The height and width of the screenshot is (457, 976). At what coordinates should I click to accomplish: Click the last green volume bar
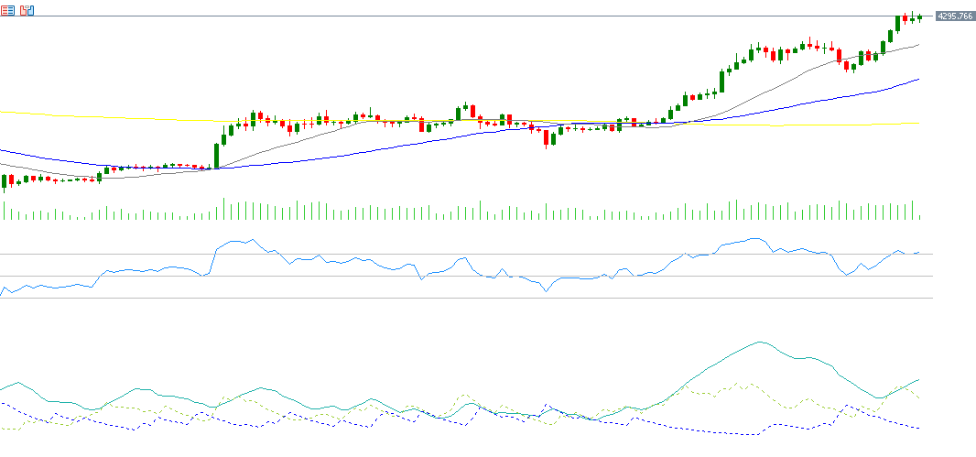(x=919, y=217)
